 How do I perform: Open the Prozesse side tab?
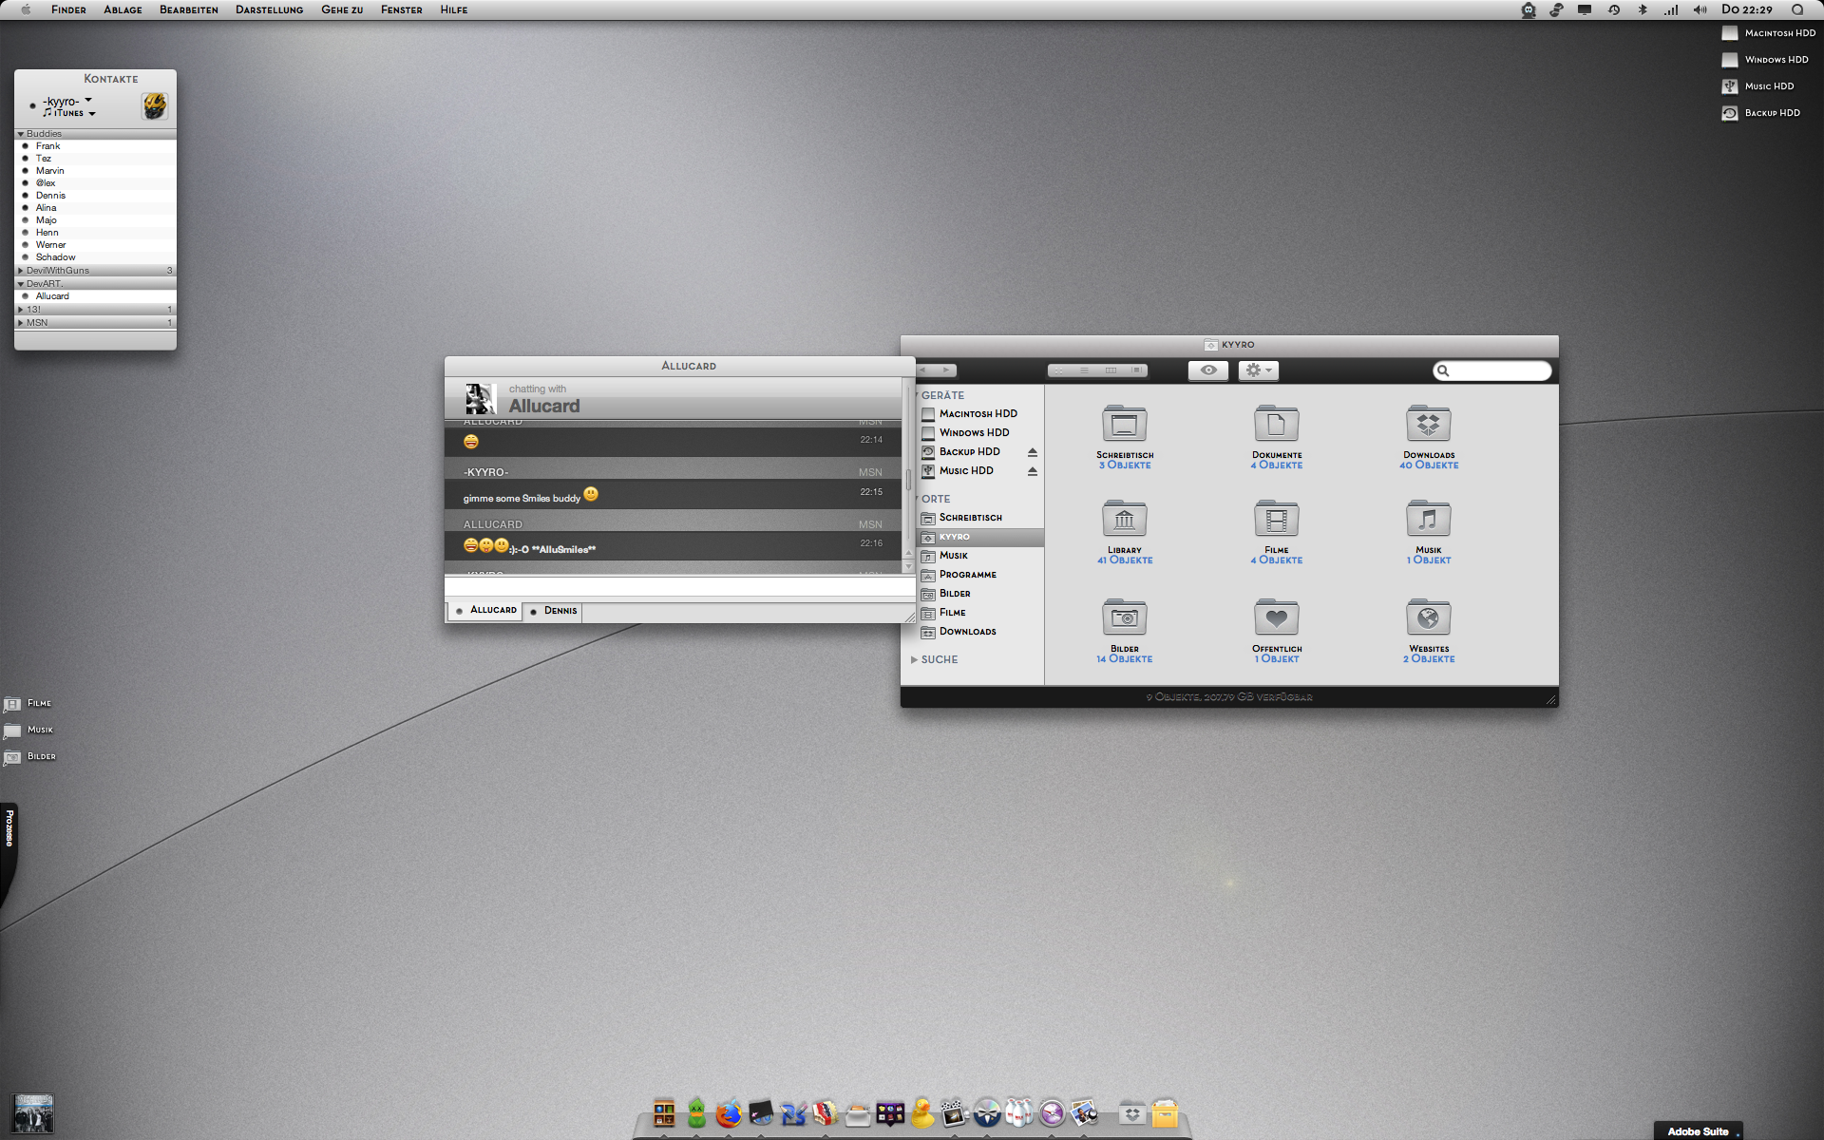click(8, 828)
